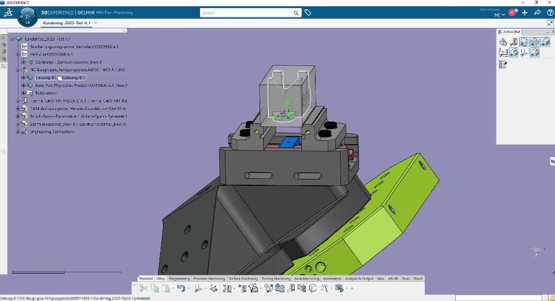
Task: Click the toolbar overflow arrow at right end
Action: pyautogui.click(x=352, y=289)
